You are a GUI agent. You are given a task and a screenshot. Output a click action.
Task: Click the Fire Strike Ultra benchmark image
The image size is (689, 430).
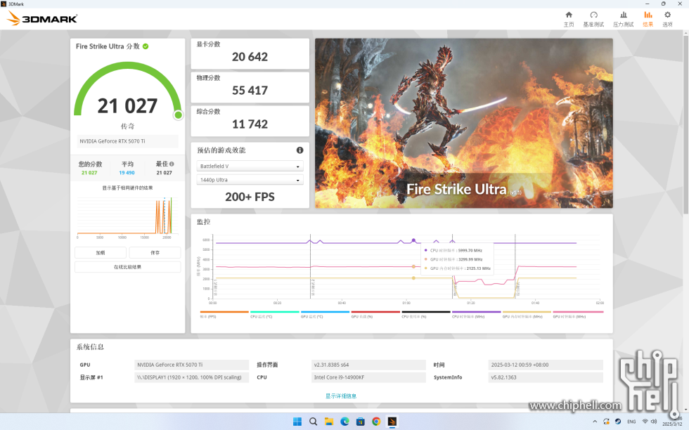tap(463, 123)
